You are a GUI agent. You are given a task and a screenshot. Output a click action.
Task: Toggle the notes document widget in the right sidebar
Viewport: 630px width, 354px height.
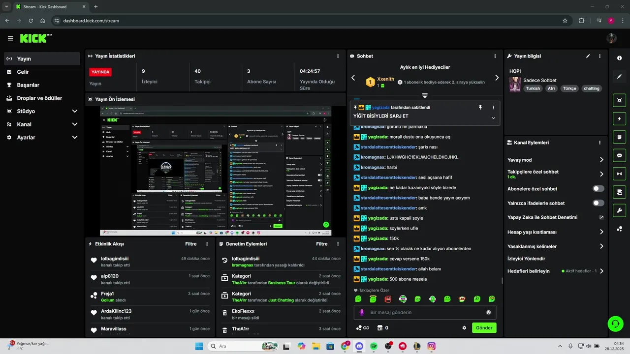(620, 137)
